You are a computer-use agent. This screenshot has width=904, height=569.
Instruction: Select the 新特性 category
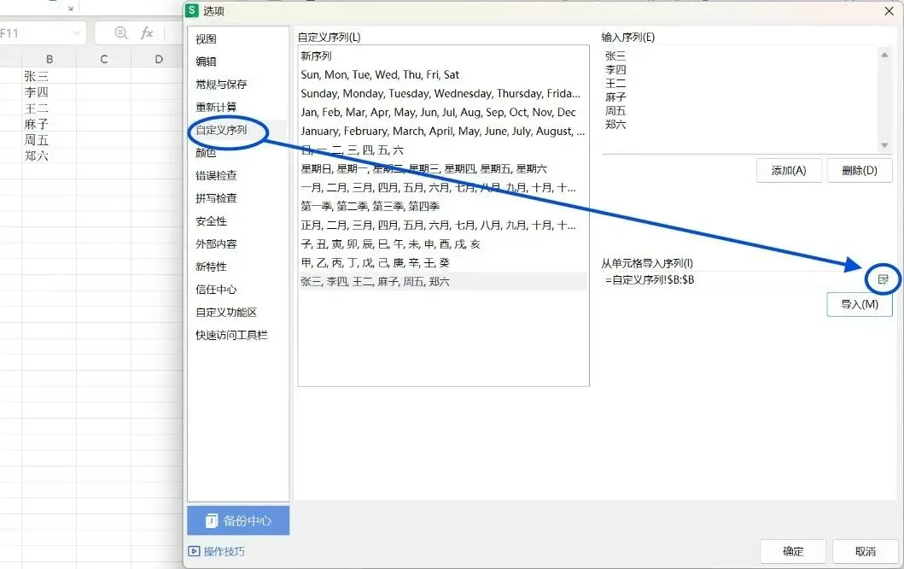click(x=211, y=267)
